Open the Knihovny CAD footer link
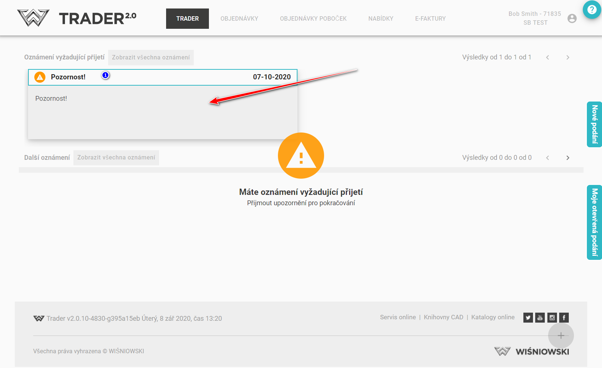602x368 pixels. coord(443,317)
